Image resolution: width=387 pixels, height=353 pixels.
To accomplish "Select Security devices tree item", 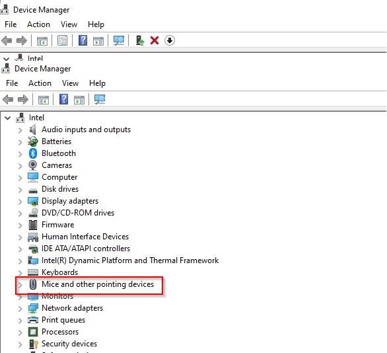I will pyautogui.click(x=69, y=344).
